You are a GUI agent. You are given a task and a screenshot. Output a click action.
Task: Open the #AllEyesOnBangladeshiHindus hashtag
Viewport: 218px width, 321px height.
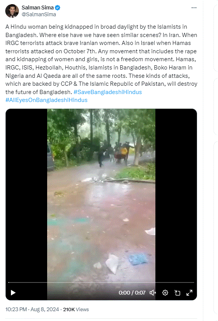coord(46,100)
